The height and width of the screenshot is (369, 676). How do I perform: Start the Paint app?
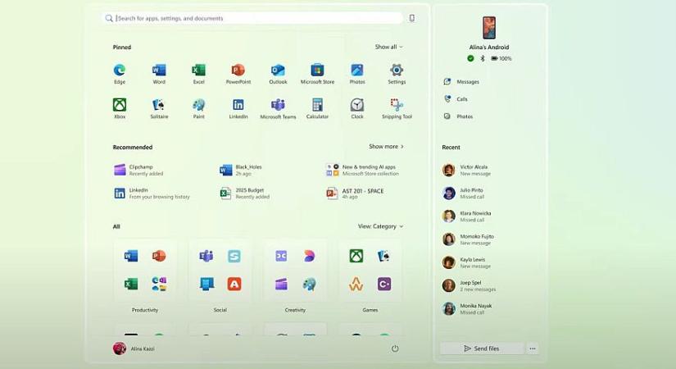199,108
